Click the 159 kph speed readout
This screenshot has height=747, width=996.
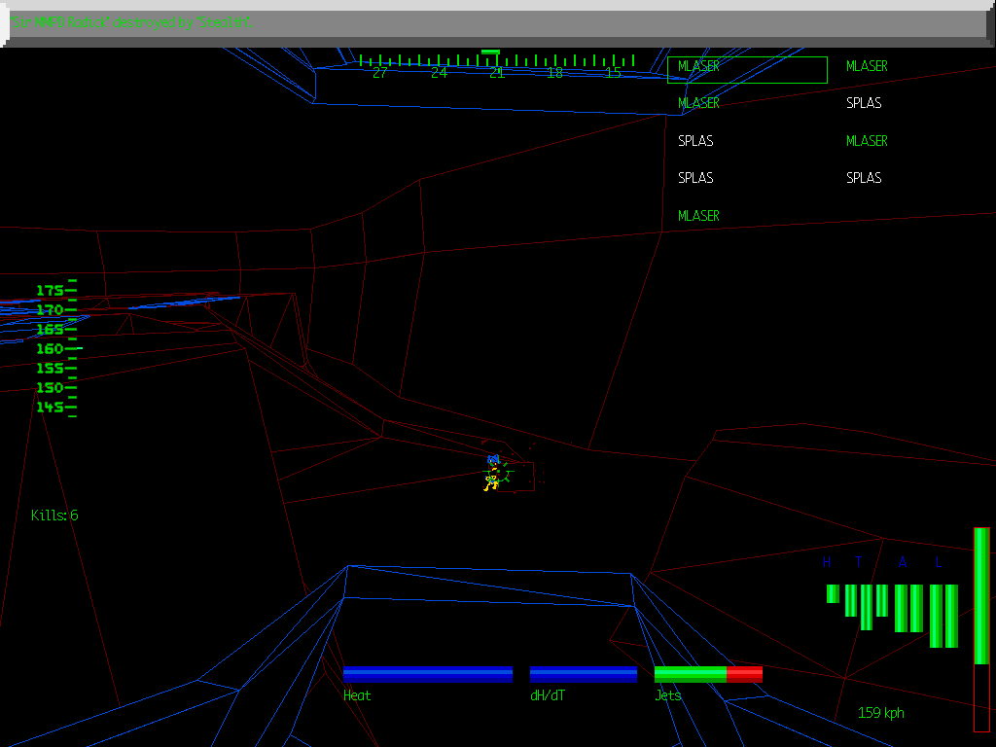880,713
